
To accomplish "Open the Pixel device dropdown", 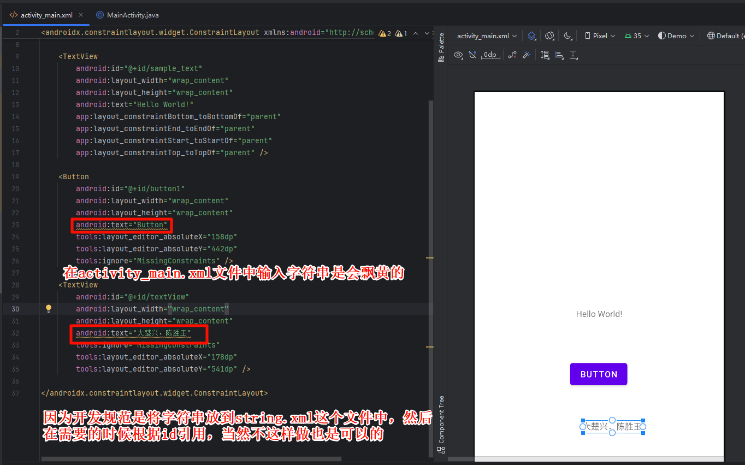I will tap(600, 36).
